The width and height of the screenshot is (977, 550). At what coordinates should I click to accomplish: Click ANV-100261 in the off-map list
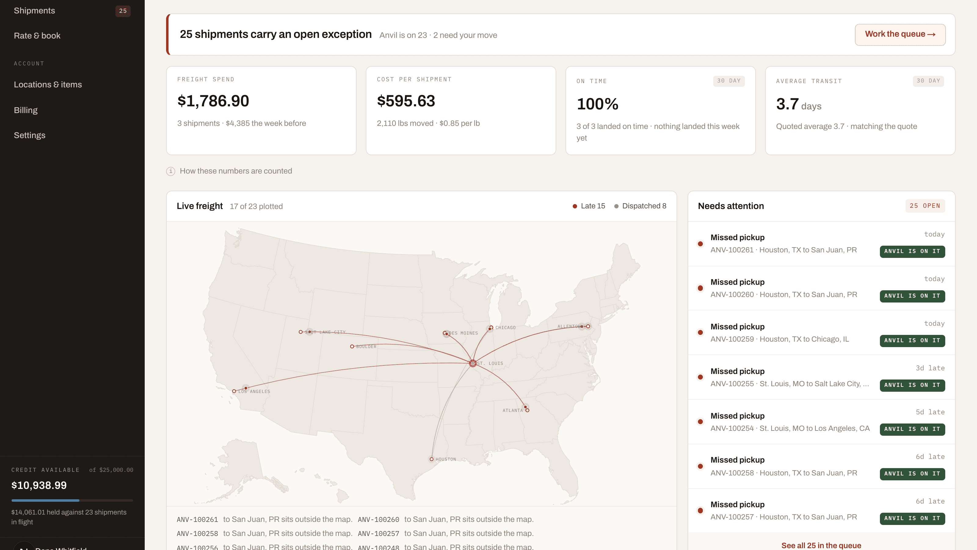(x=197, y=519)
